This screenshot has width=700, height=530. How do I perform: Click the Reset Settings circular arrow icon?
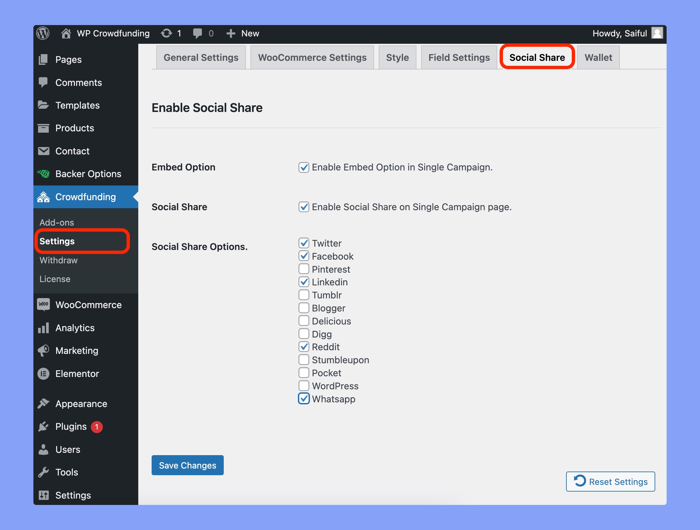point(580,481)
